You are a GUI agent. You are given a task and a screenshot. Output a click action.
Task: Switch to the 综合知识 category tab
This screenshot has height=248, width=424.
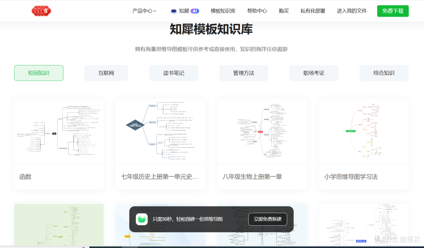coord(384,73)
